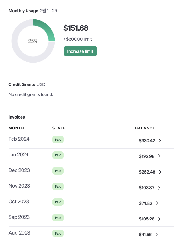Click the $330.42 balance amount
The width and height of the screenshot is (181, 248).
pyautogui.click(x=147, y=141)
